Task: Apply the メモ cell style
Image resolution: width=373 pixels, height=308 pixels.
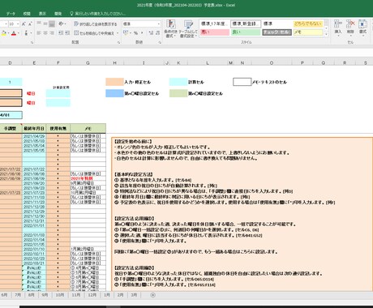Action: (x=308, y=32)
